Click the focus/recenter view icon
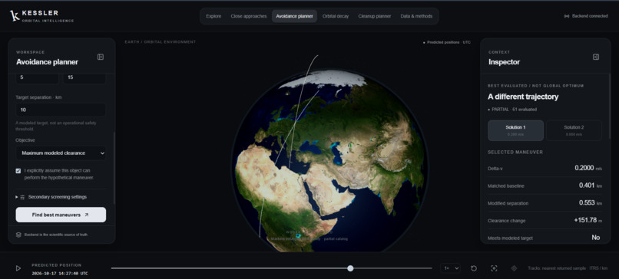The image size is (619, 279). pyautogui.click(x=494, y=268)
